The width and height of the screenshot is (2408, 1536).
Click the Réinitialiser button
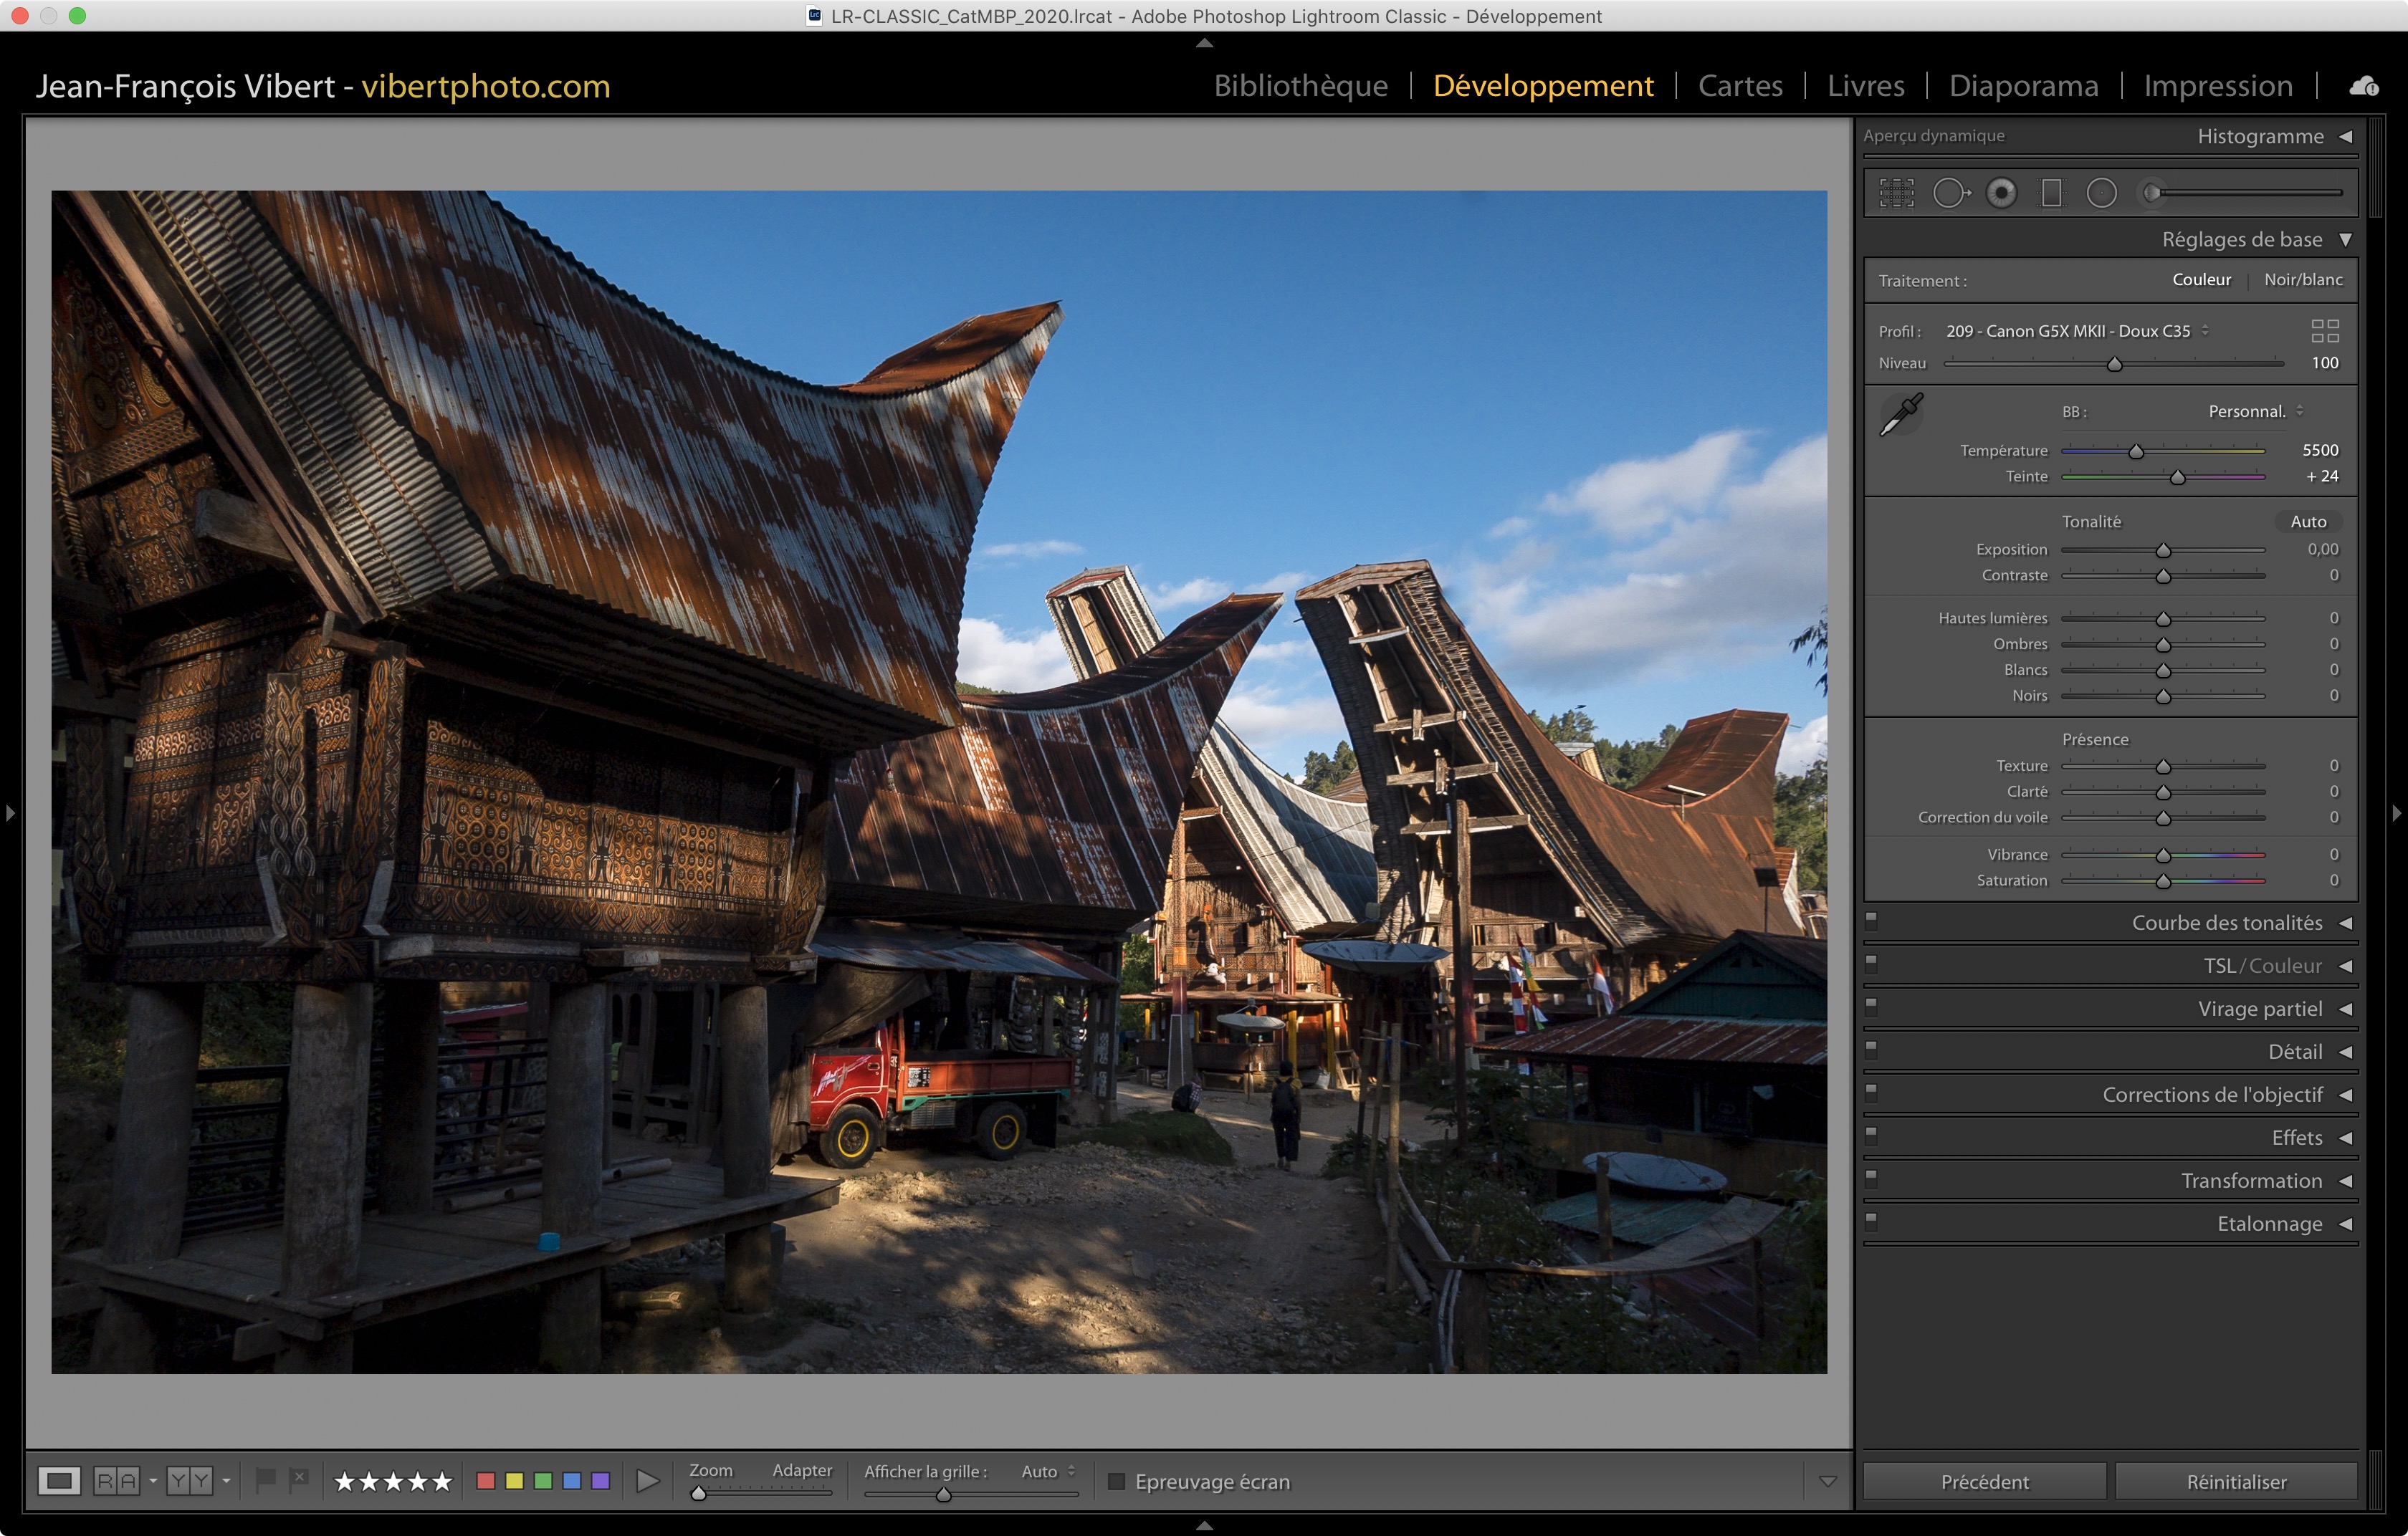click(2236, 1482)
